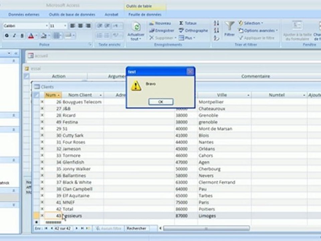Expand the Actualiser tout dropdown arrow
Image resolution: width=321 pixels, height=241 pixels.
click(140, 39)
